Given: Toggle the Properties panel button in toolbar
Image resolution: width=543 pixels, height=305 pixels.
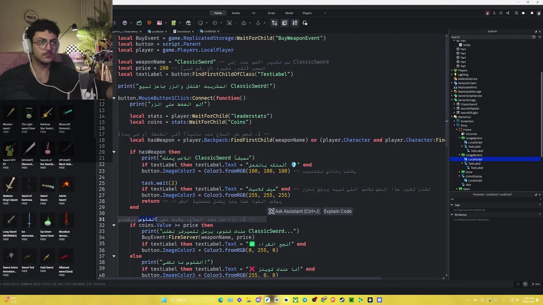Looking at the screenshot, I should 285,23.
